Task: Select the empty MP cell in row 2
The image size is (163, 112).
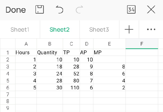Action: tap(109, 59)
